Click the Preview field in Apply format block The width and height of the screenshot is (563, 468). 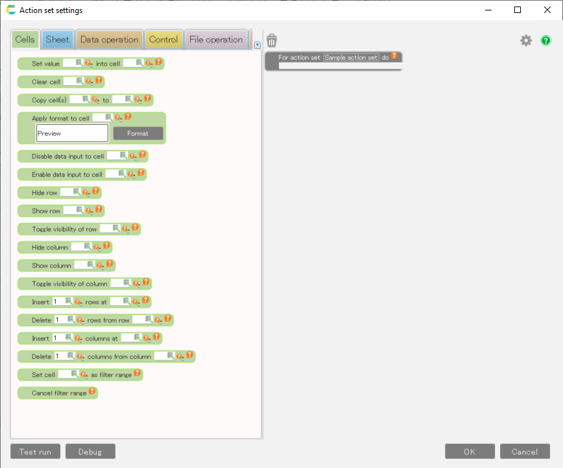pyautogui.click(x=72, y=133)
